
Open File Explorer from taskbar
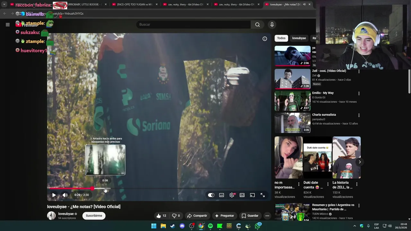point(163,226)
